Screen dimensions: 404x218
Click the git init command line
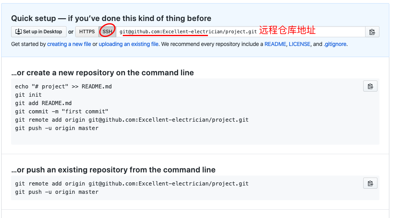[29, 95]
